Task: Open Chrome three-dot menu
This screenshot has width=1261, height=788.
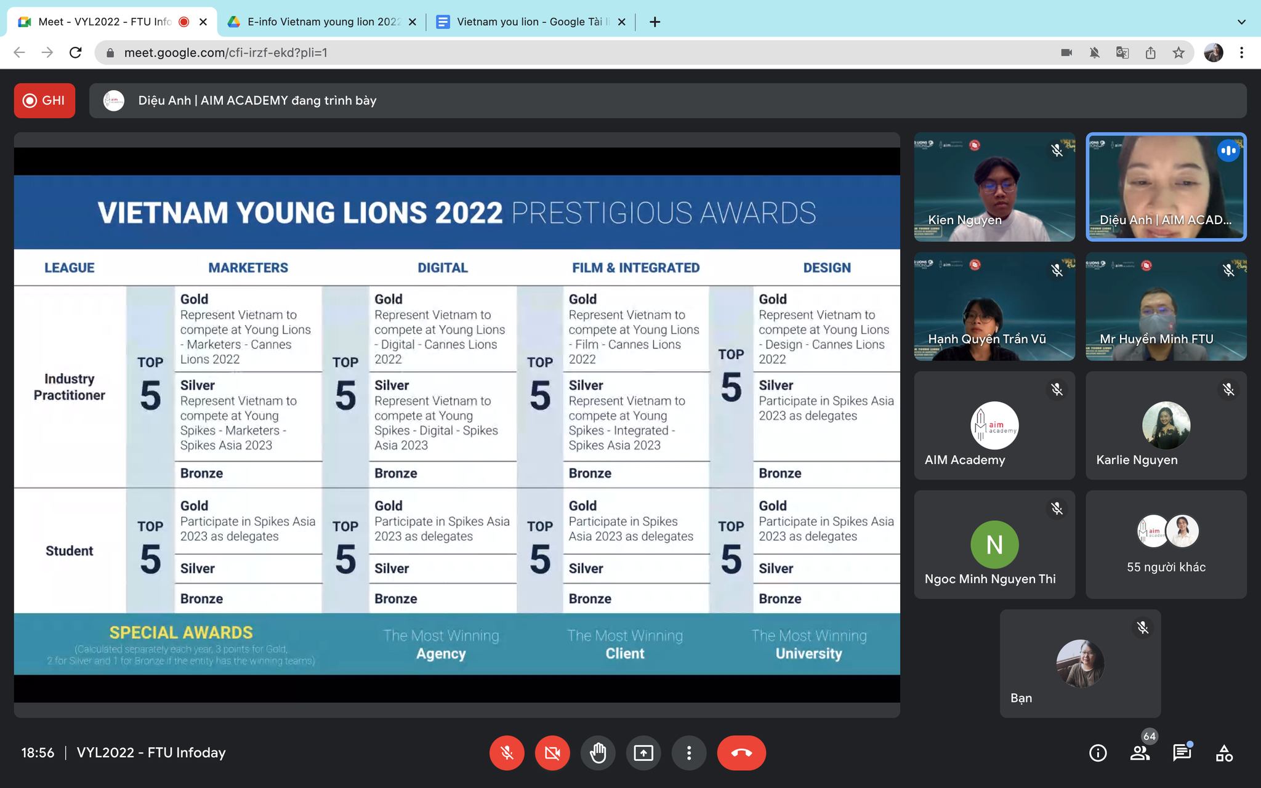Action: 1241,53
